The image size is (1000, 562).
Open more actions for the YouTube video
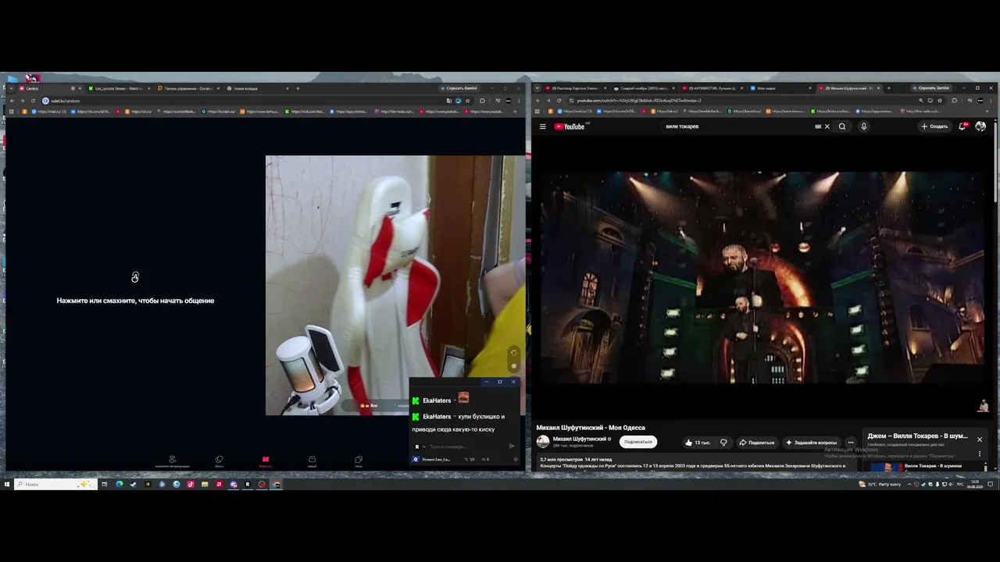tap(851, 443)
